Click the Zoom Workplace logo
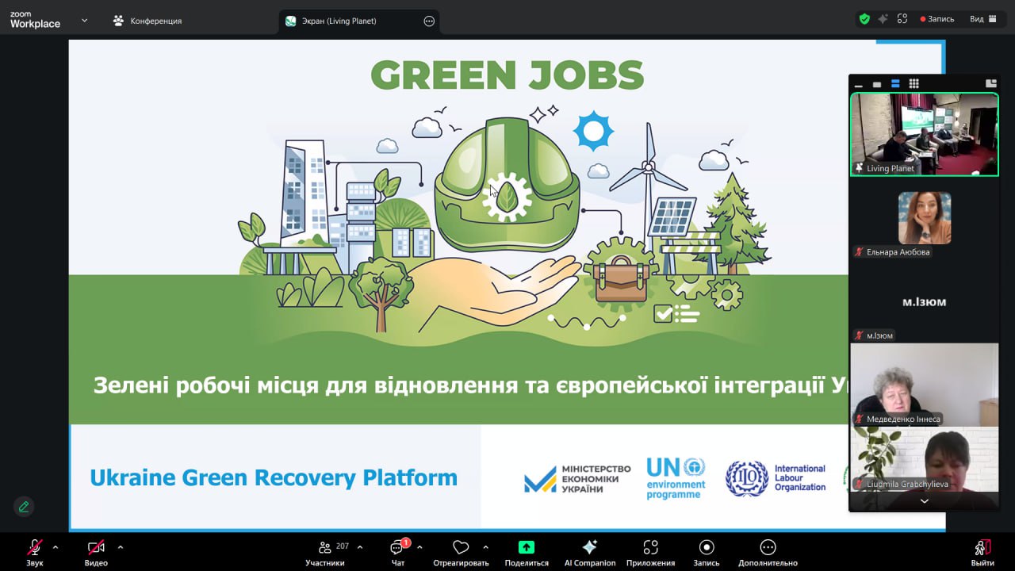 [x=35, y=21]
